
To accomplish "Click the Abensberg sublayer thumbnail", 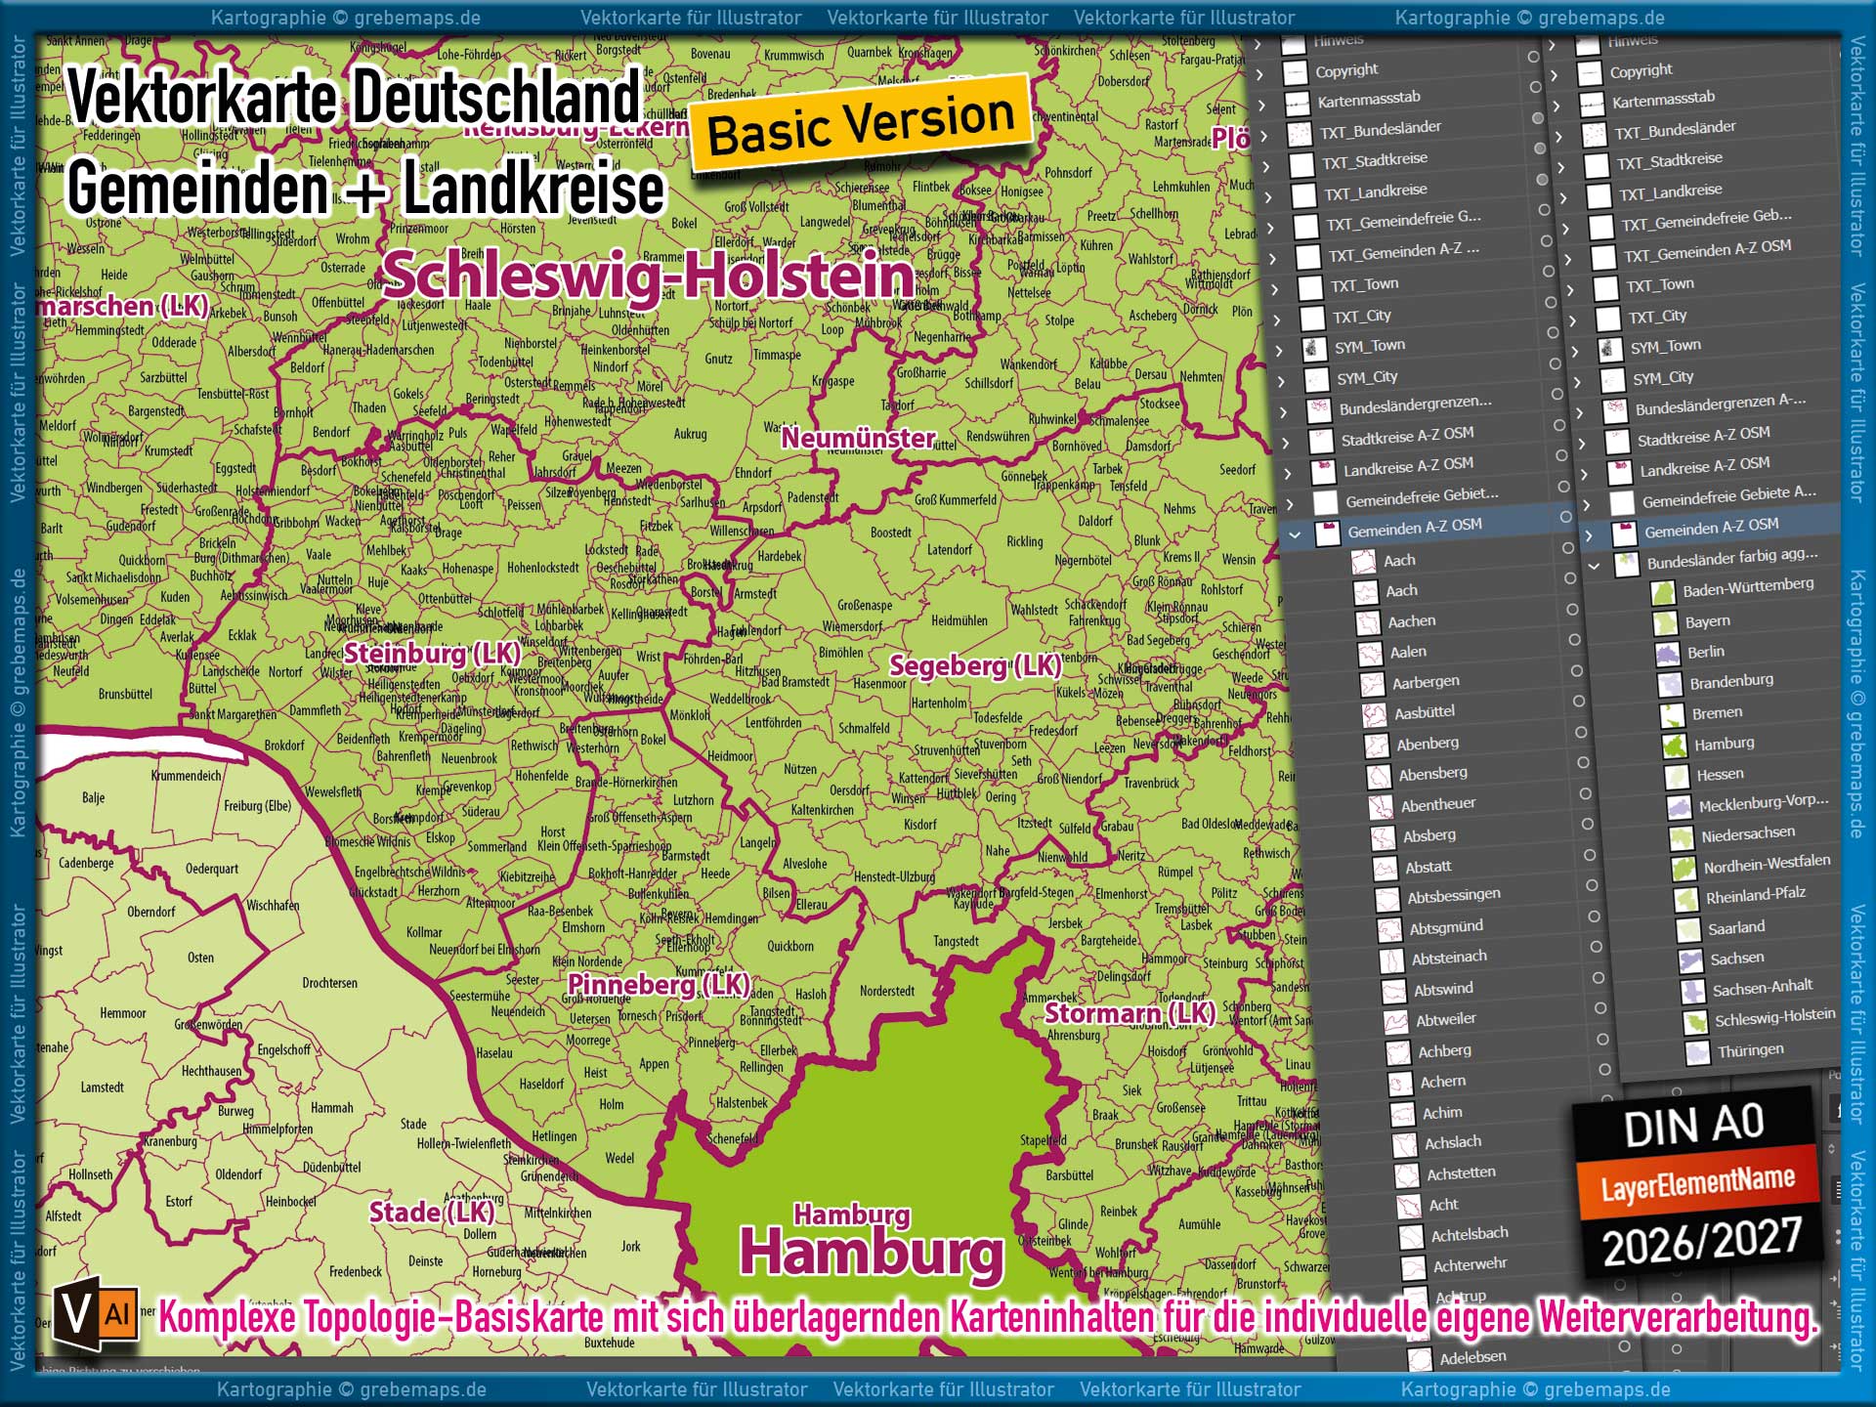I will (x=1379, y=776).
